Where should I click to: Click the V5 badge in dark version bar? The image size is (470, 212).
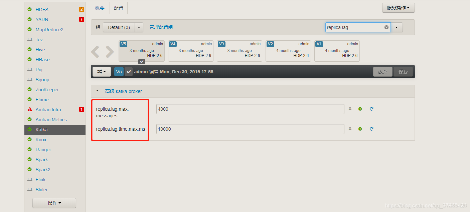[x=119, y=72]
